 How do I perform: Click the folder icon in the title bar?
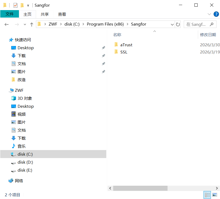(5, 5)
